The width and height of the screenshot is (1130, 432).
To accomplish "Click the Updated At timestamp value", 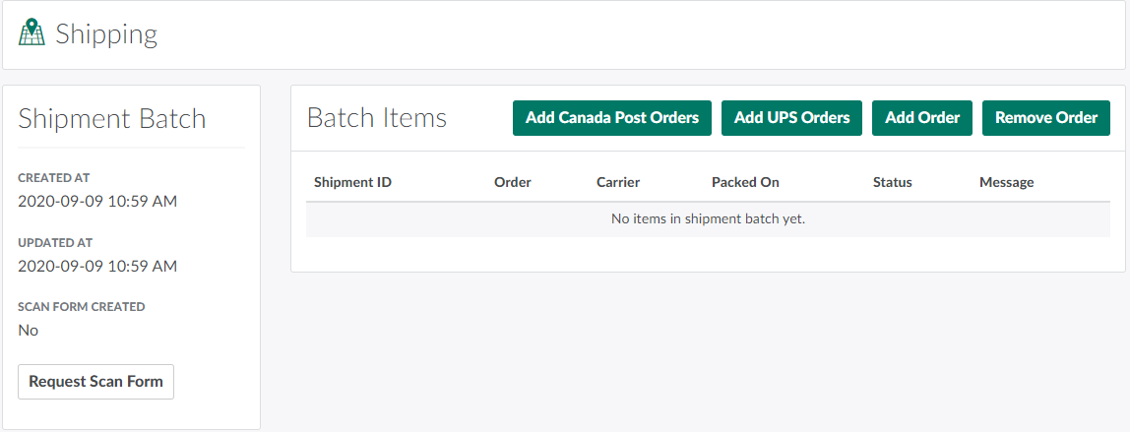I will pyautogui.click(x=97, y=266).
